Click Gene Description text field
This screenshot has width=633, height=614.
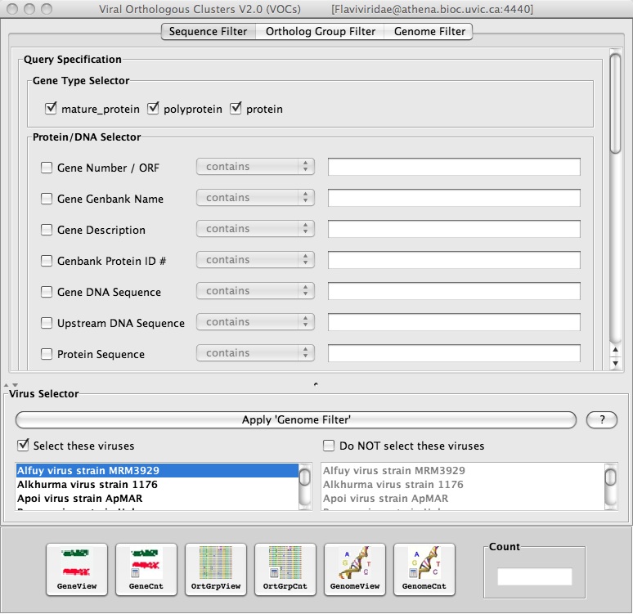[x=454, y=229]
